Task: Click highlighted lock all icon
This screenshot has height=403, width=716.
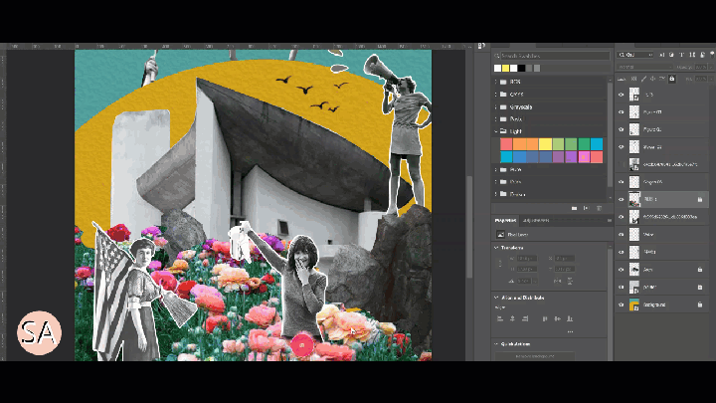Action: tap(671, 79)
